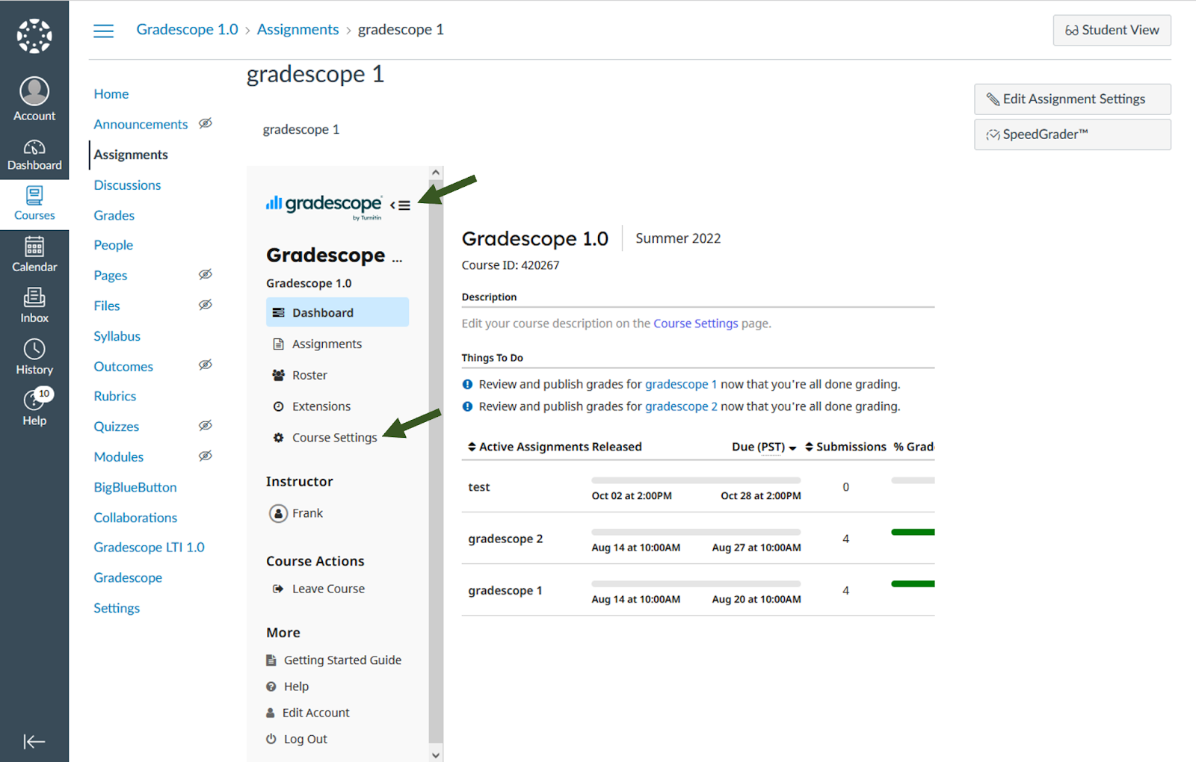Click the Gradescope frame scrollbar track
Screen dimensions: 1196x762
pyautogui.click(x=436, y=462)
